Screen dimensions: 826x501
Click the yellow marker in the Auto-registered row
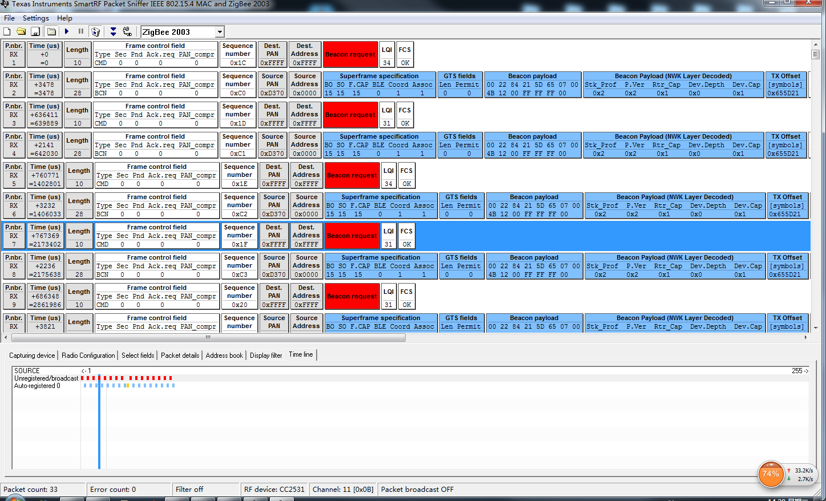coord(127,386)
